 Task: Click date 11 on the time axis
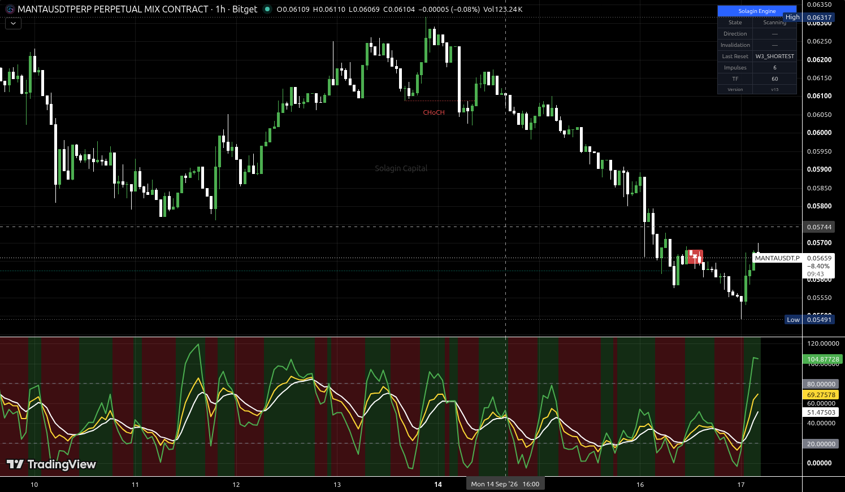point(135,485)
